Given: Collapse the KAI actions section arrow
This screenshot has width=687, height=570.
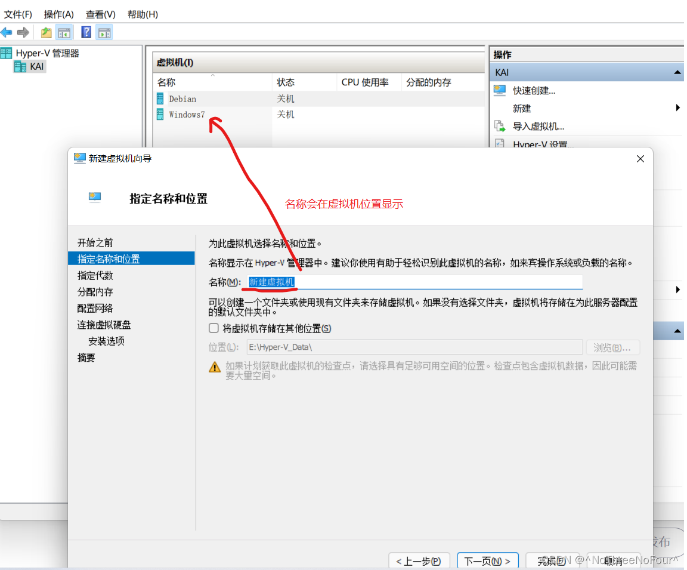Looking at the screenshot, I should coord(677,72).
